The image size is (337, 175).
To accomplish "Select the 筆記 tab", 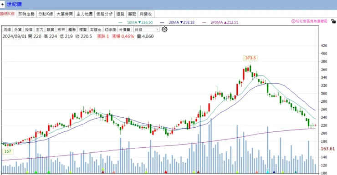I will (132, 14).
